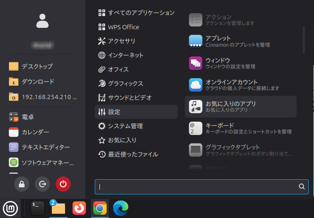The height and width of the screenshot is (218, 314).
Task: Open the グラフィックス category
Action: click(125, 84)
